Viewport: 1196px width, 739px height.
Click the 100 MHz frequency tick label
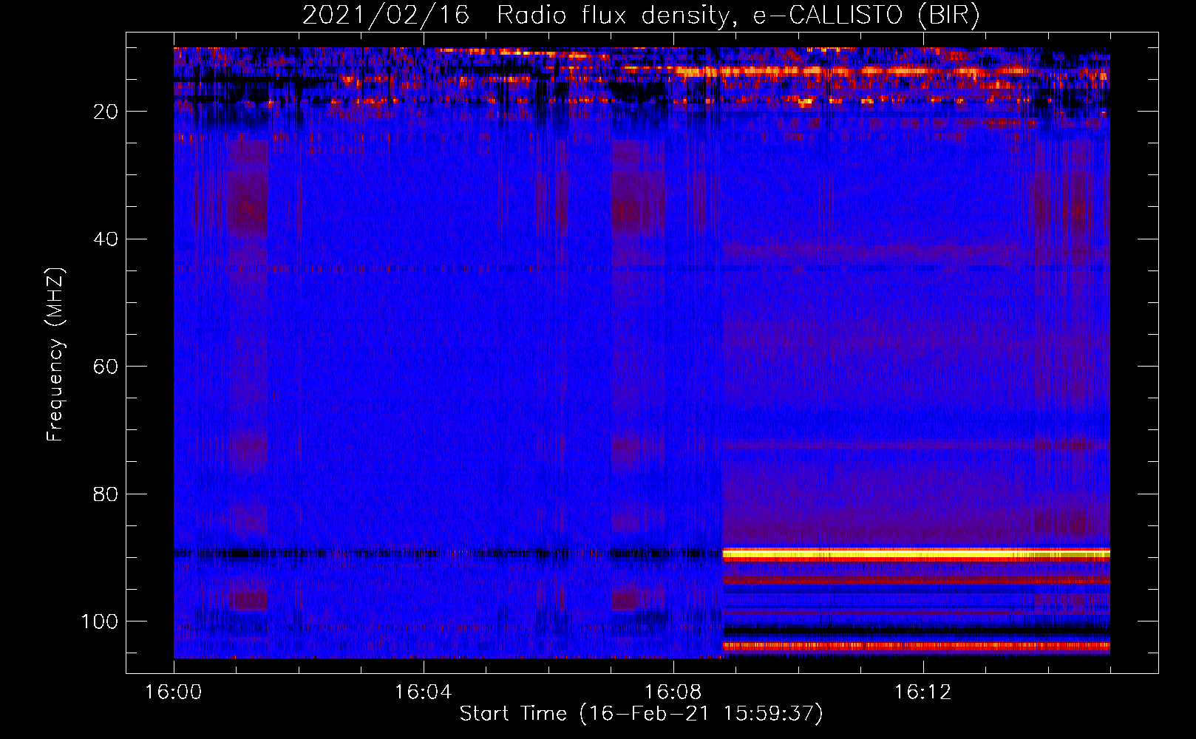100,621
